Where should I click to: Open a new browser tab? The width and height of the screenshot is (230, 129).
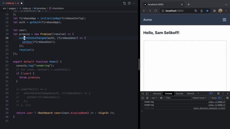point(189,5)
